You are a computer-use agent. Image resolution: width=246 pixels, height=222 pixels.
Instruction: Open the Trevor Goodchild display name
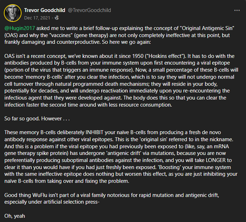pyautogui.click(x=45, y=10)
